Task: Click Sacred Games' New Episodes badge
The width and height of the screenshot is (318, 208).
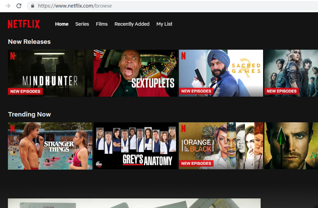Action: click(196, 91)
